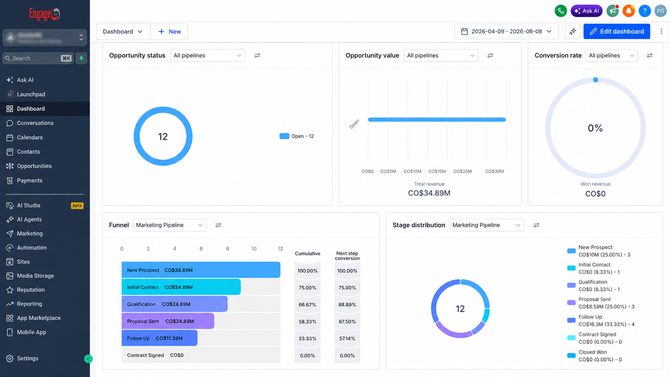Open Mobile App page
Image resolution: width=670 pixels, height=377 pixels.
point(45,332)
